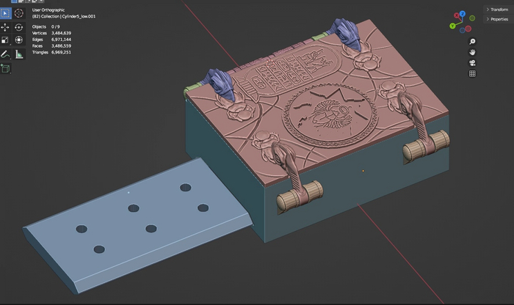Click the 'User Orthographic' view label
This screenshot has width=514, height=305.
48,10
